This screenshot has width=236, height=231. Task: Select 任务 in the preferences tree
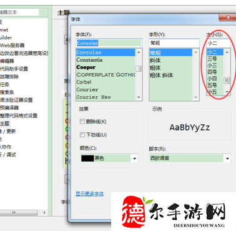point(4,84)
